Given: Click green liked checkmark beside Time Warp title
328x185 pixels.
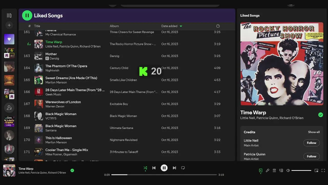Looking at the screenshot, I should click(321, 115).
